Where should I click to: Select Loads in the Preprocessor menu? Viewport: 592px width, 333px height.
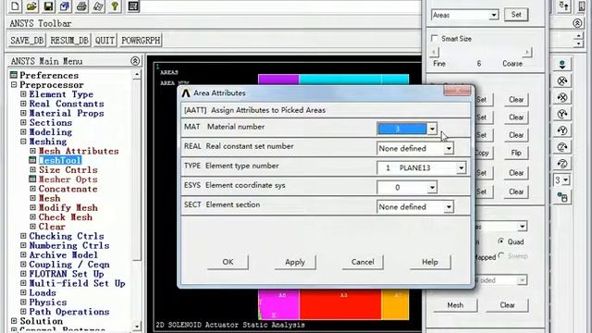[x=43, y=292]
